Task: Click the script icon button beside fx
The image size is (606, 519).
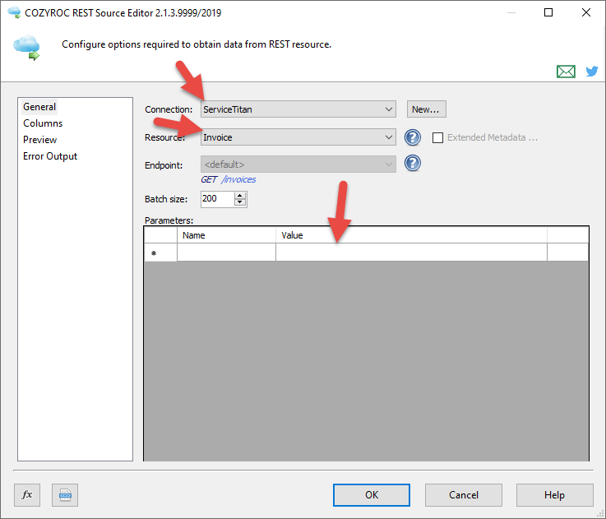Action: (x=65, y=495)
